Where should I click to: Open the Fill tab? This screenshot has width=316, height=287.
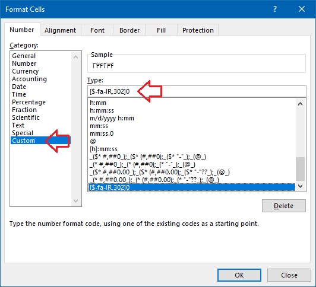click(x=161, y=30)
